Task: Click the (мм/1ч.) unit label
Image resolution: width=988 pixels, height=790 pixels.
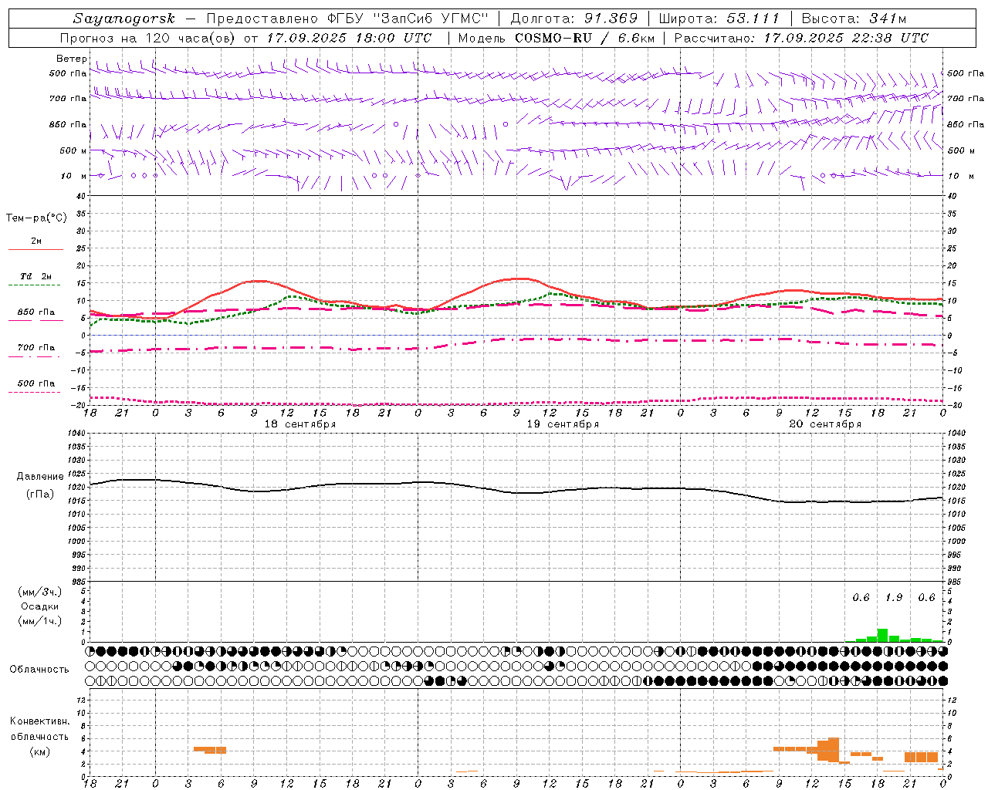Action: [x=40, y=621]
